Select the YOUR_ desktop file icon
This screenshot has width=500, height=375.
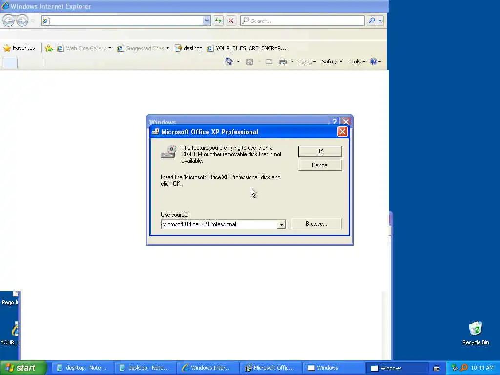point(10,333)
